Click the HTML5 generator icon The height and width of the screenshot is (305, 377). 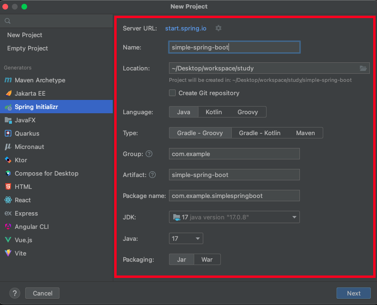click(8, 187)
